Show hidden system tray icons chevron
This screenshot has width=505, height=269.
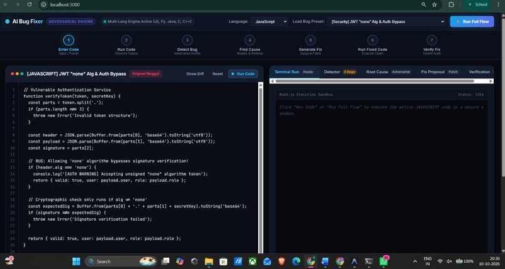click(415, 261)
